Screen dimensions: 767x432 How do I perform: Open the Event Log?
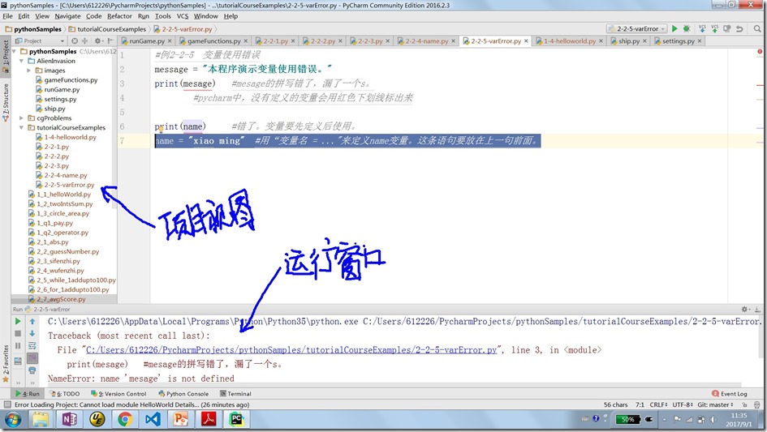pyautogui.click(x=730, y=394)
